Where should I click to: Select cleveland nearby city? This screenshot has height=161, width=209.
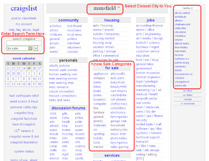point(180,32)
